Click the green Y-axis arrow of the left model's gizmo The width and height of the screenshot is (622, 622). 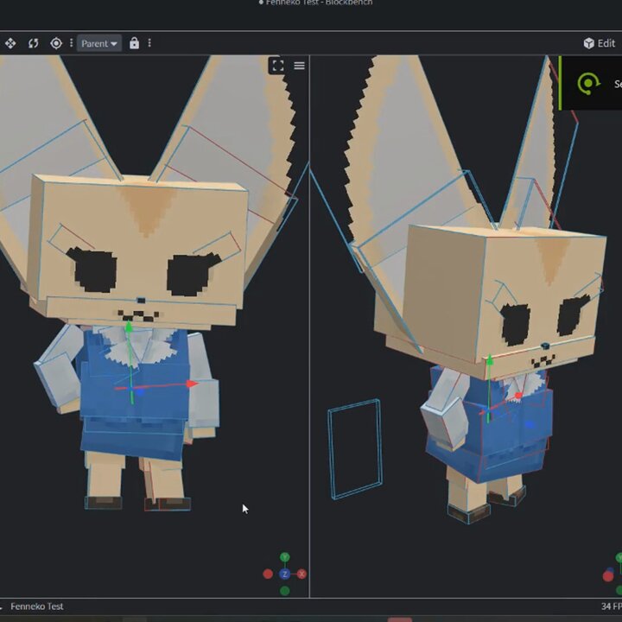click(129, 327)
